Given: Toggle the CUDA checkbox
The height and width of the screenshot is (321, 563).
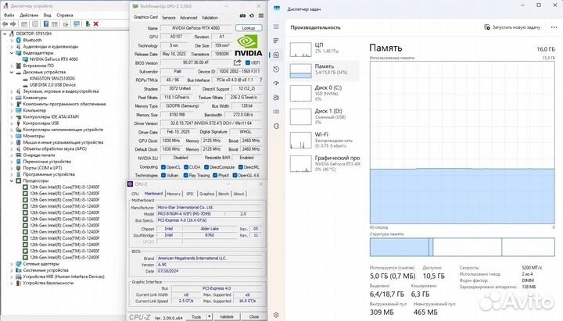Looking at the screenshot, I should 186,167.
